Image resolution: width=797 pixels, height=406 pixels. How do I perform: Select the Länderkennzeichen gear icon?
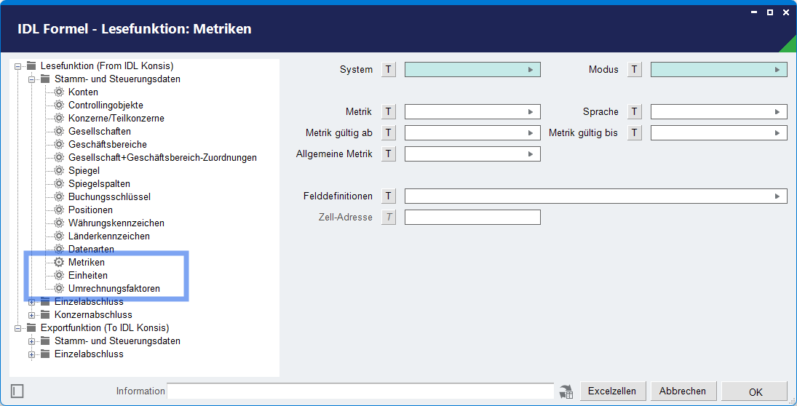tap(60, 236)
